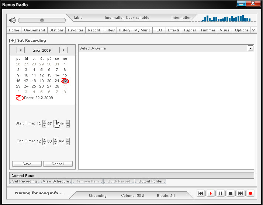Viewport: 263px width, 205px height.
Task: Toggle End Time AM/PM up arrow
Action: coord(68,140)
